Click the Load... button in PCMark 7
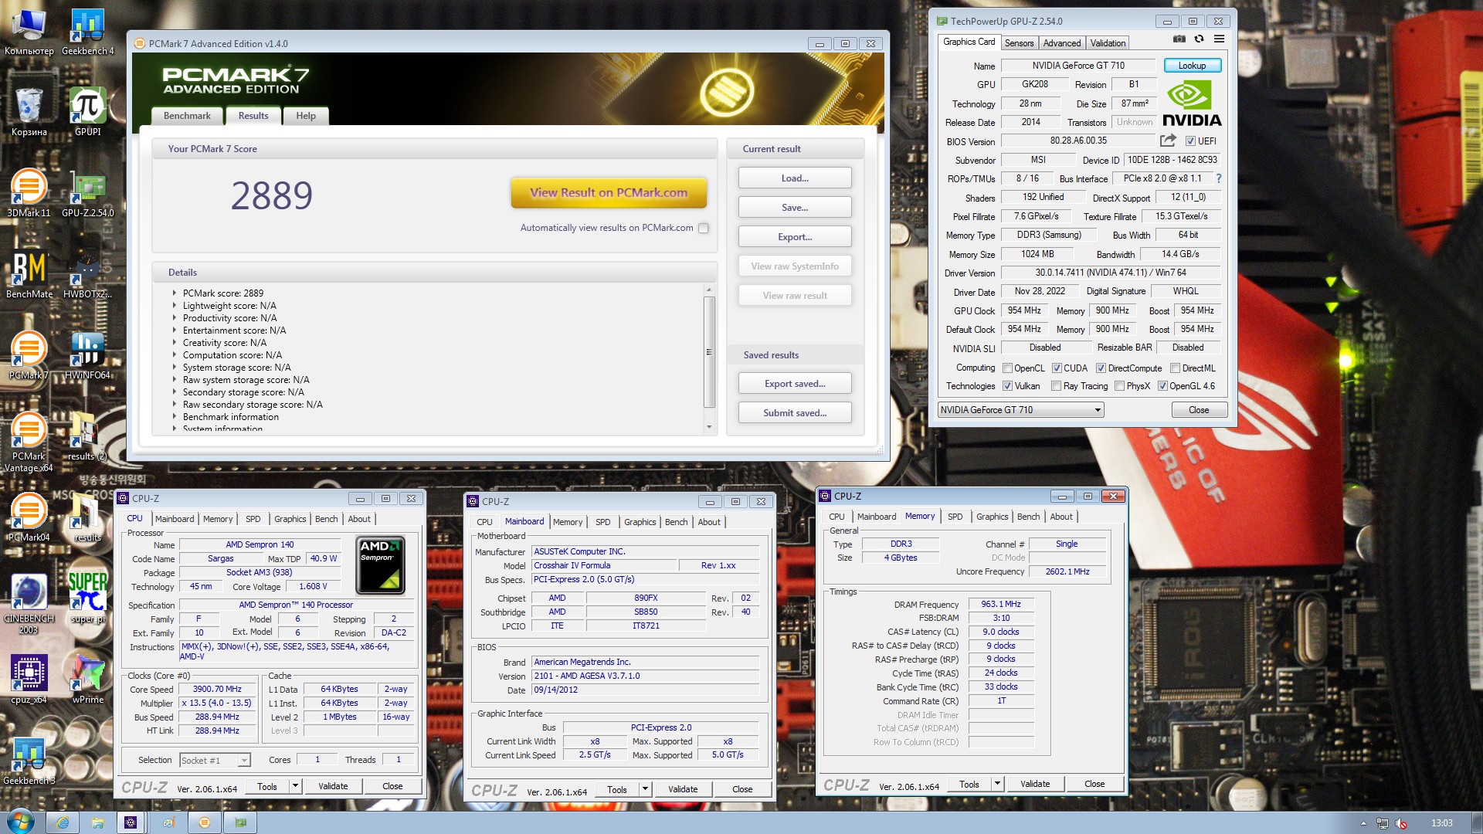This screenshot has height=834, width=1483. 795,178
